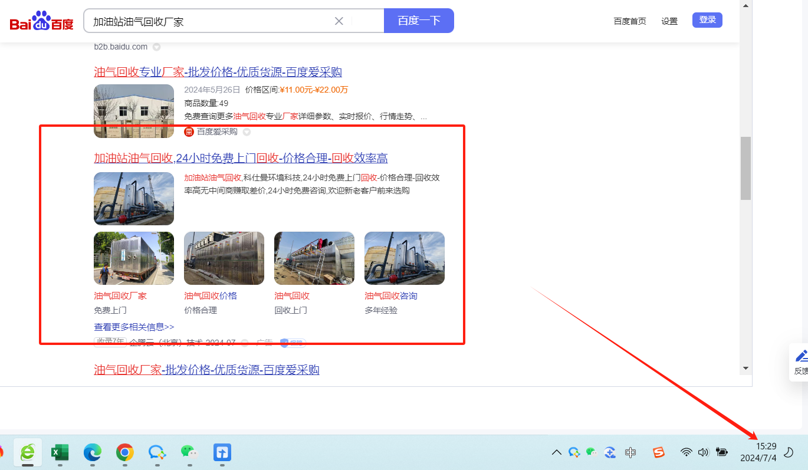Open WeChat from the taskbar
808x470 pixels.
click(189, 452)
